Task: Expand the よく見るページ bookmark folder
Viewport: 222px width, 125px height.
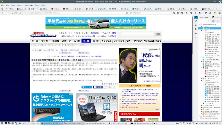Action: coord(202,78)
